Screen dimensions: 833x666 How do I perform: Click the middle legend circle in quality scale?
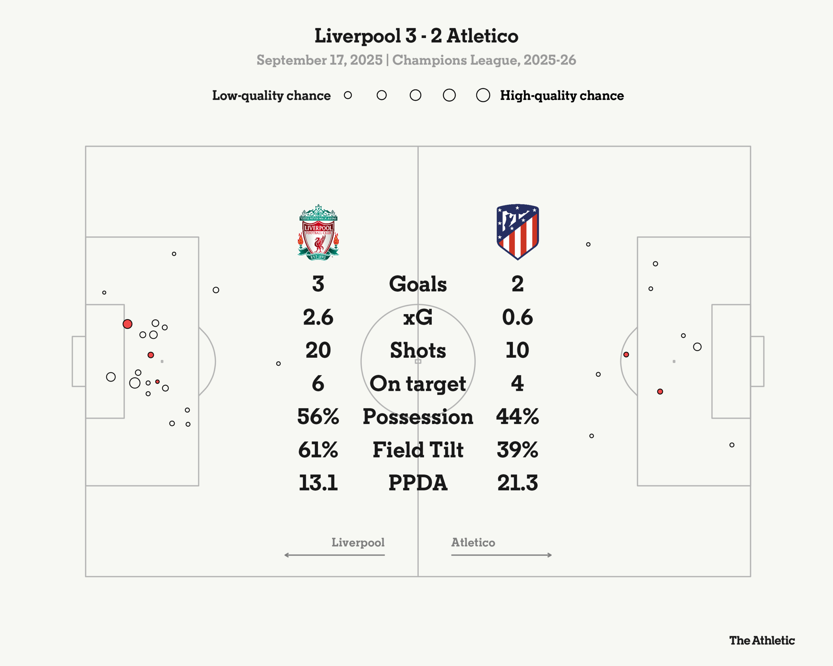tap(415, 95)
